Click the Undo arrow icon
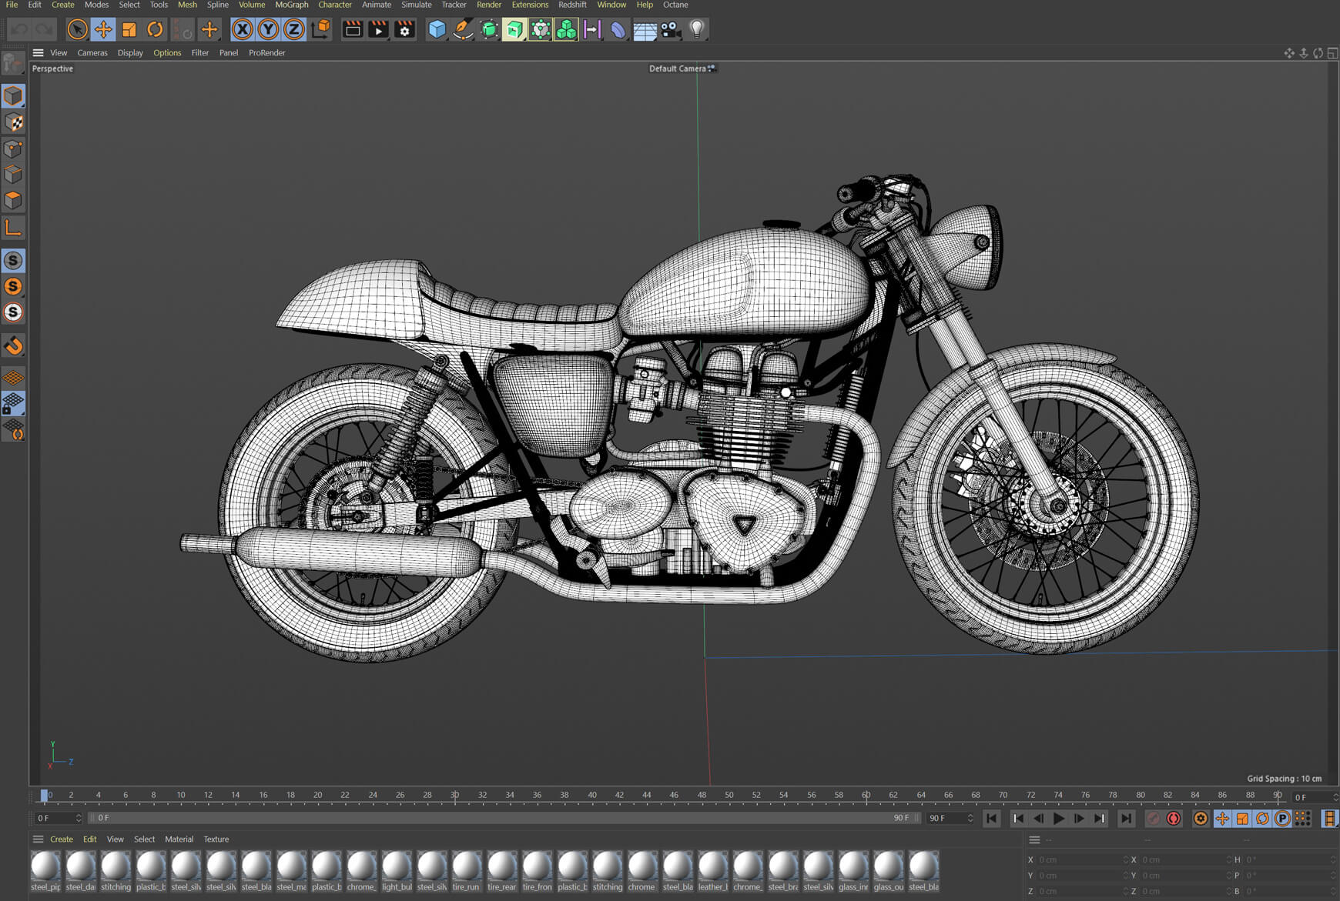The image size is (1340, 901). 20,29
